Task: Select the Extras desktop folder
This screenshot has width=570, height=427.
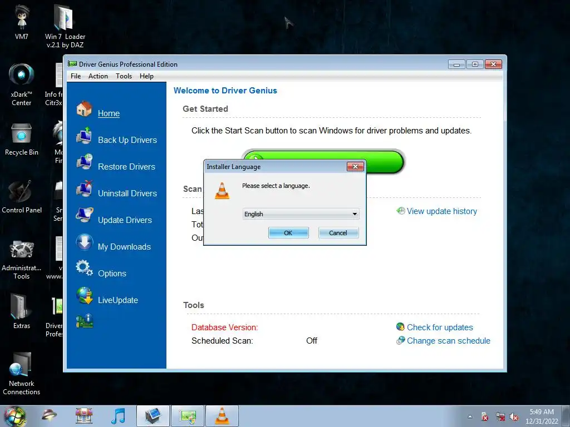Action: (22, 311)
